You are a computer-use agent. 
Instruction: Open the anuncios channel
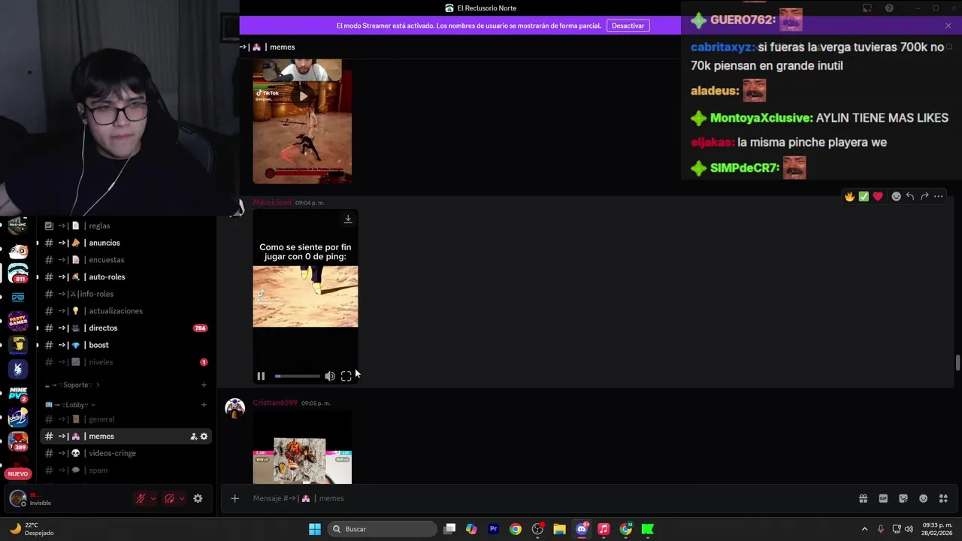click(x=125, y=243)
